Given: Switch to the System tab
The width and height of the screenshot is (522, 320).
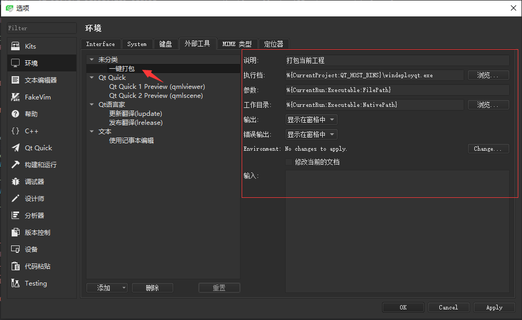Looking at the screenshot, I should coord(137,44).
